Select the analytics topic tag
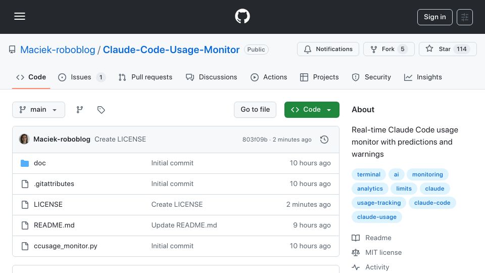The image size is (485, 273). (x=370, y=189)
